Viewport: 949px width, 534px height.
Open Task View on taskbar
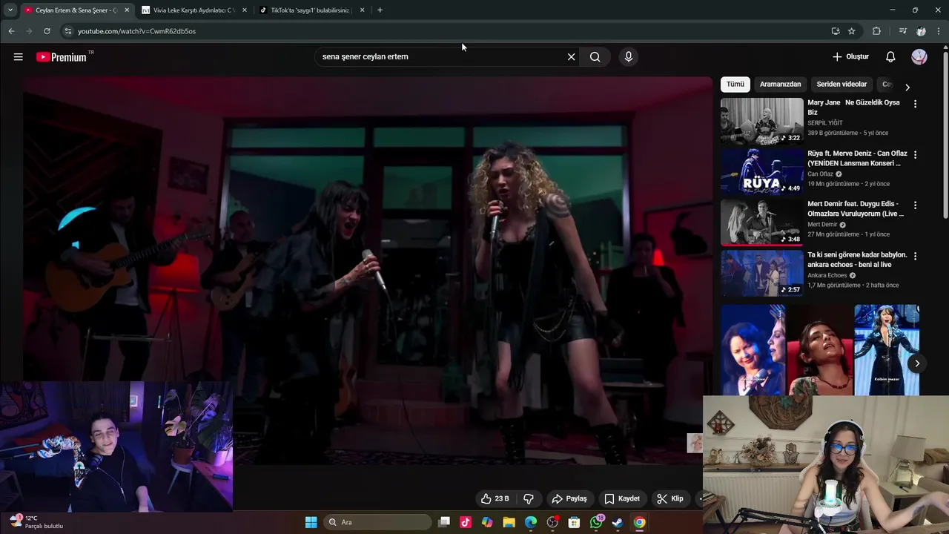coord(444,522)
